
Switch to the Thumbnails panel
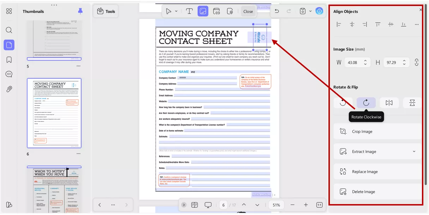9,45
